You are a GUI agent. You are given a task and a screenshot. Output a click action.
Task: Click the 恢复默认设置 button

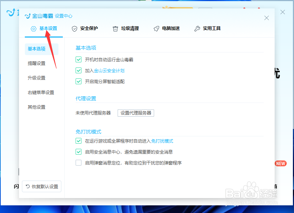[42, 186]
